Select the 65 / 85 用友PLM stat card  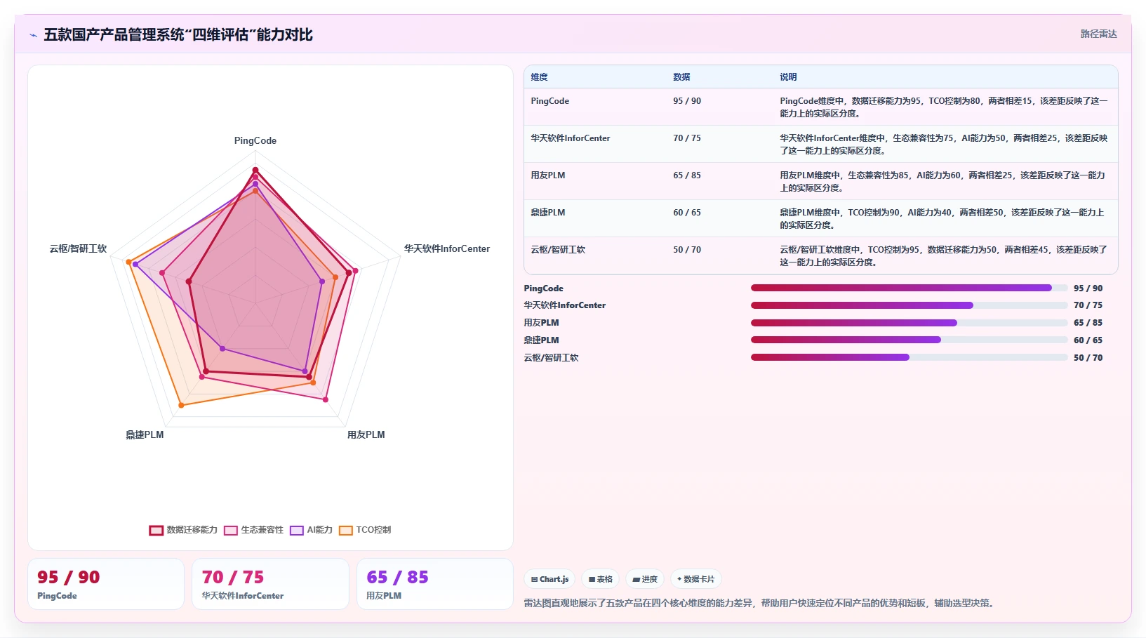[x=435, y=584]
